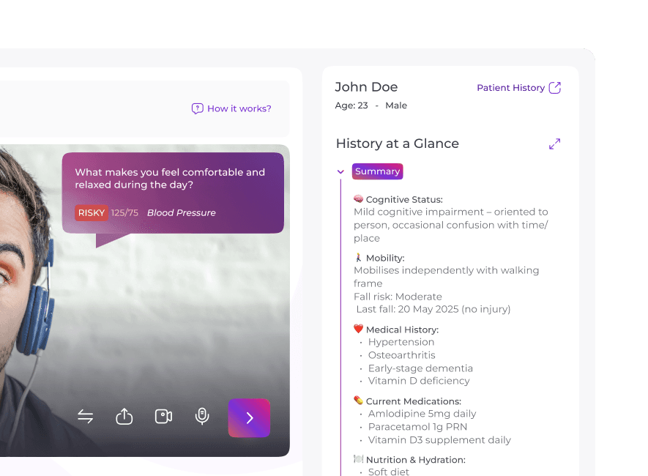Click the Nutrition & Hydration heading

(415, 460)
